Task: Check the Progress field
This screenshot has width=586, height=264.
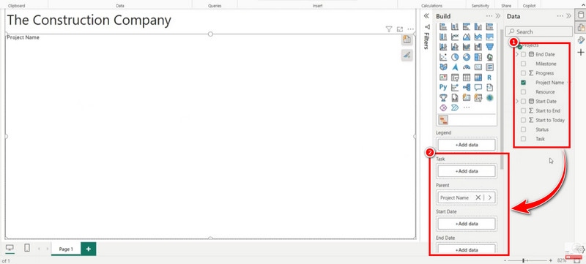Action: [523, 73]
